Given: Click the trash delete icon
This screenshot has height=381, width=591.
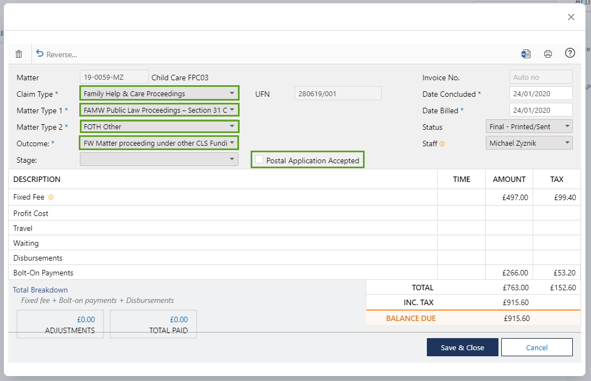Looking at the screenshot, I should point(19,54).
